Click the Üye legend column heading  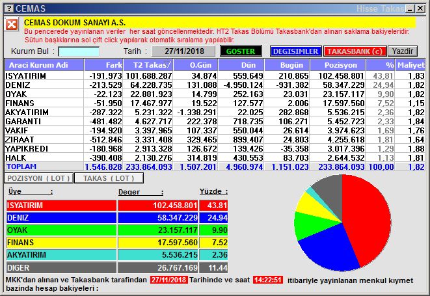click(30, 191)
